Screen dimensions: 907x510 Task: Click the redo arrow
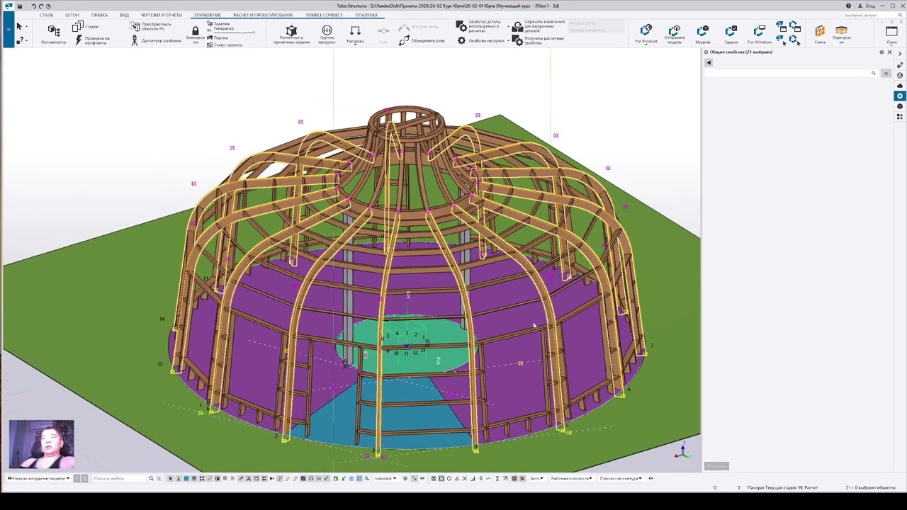(x=41, y=6)
